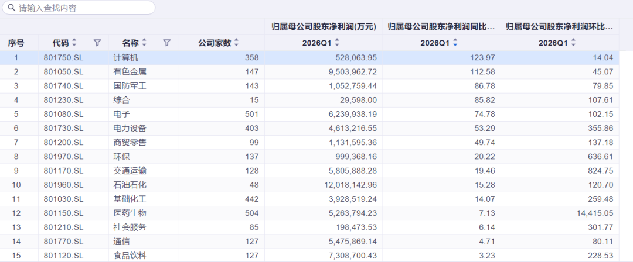The height and width of the screenshot is (262, 633).
Task: Select the 石油石化 row name
Action: click(x=130, y=185)
